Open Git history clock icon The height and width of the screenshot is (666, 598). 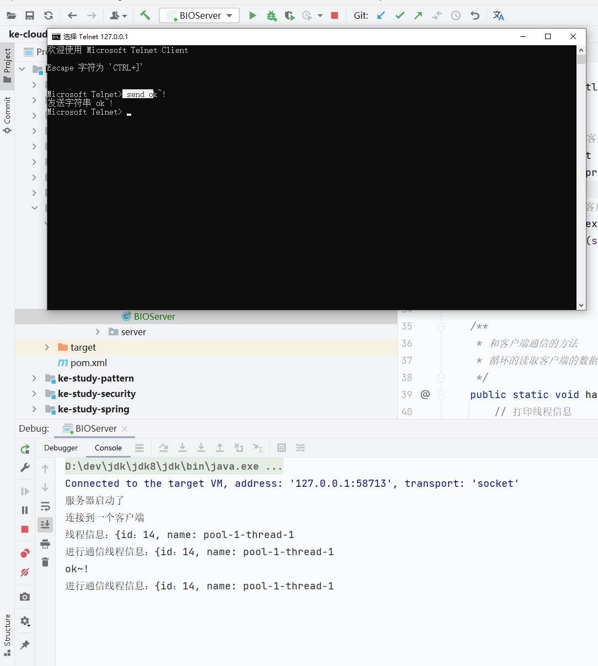click(x=456, y=15)
